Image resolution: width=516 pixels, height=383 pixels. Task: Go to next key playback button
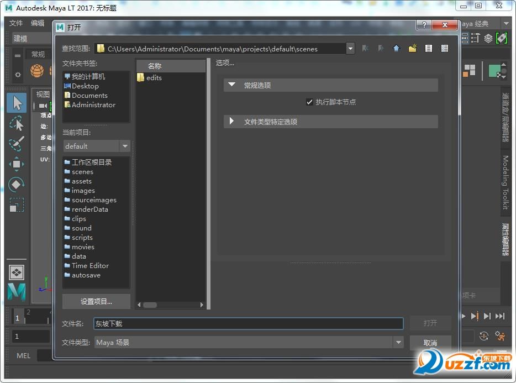(487, 316)
